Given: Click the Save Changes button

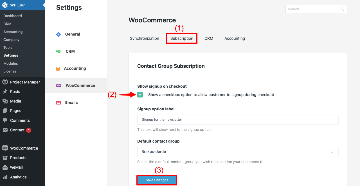Looking at the screenshot, I should pos(157,180).
